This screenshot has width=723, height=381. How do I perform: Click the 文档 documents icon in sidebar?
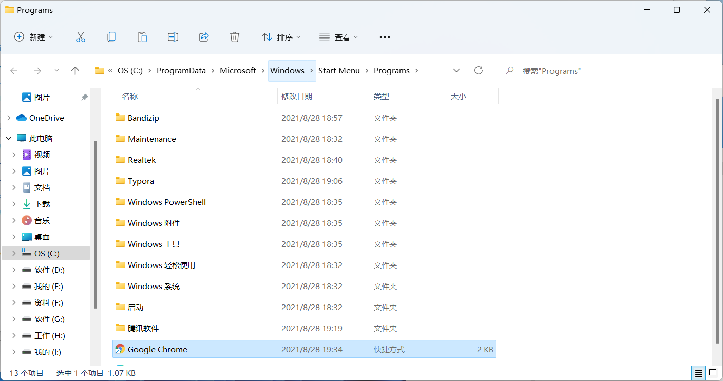pyautogui.click(x=27, y=187)
